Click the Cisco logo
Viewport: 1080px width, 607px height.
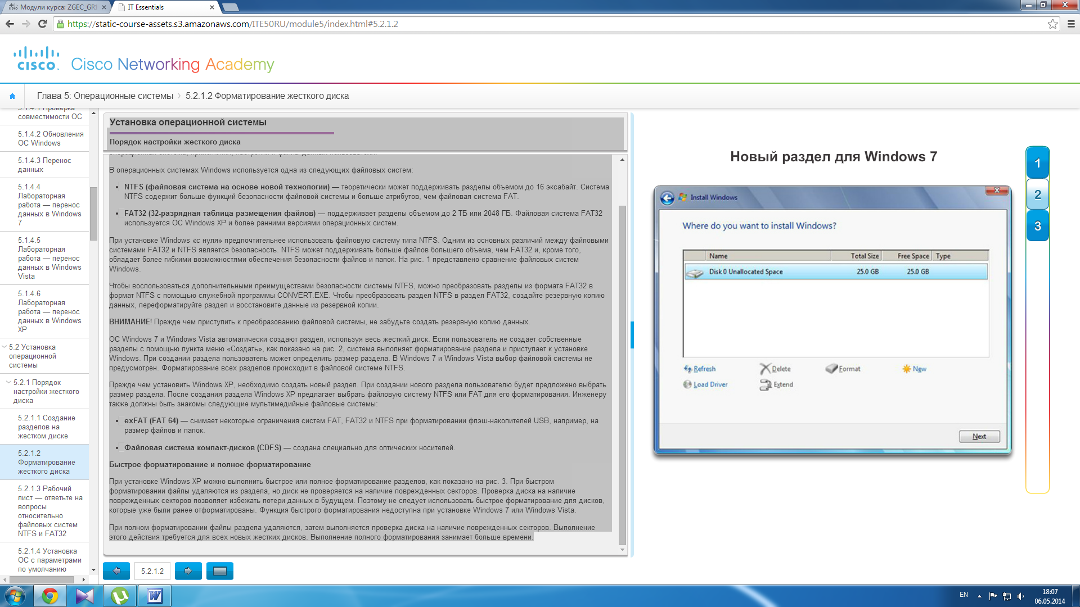click(x=37, y=59)
